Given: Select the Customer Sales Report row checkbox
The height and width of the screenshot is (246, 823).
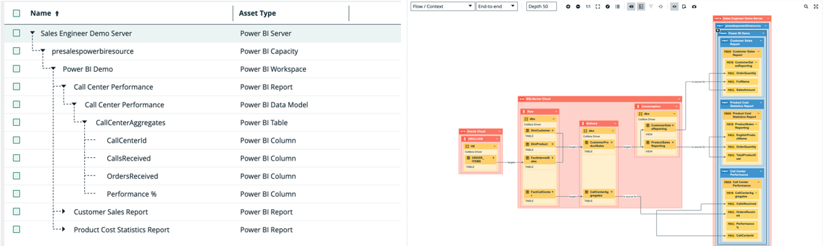Looking at the screenshot, I should [x=16, y=212].
